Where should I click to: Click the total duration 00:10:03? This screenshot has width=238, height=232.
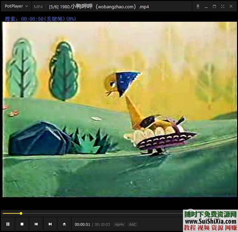tap(102, 224)
